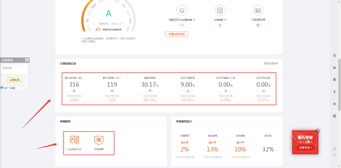The width and height of the screenshot is (341, 168).
Task: Click the industry average 1066 value
Action: [x=74, y=100]
